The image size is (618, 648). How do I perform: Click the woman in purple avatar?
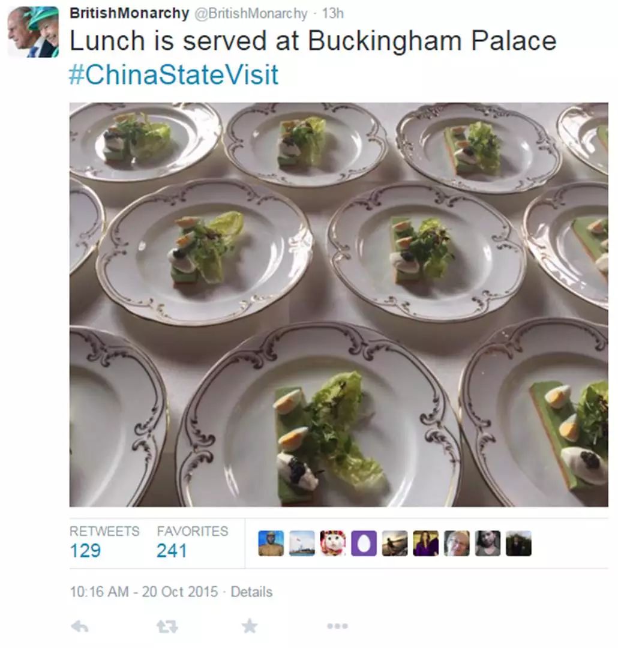(426, 544)
